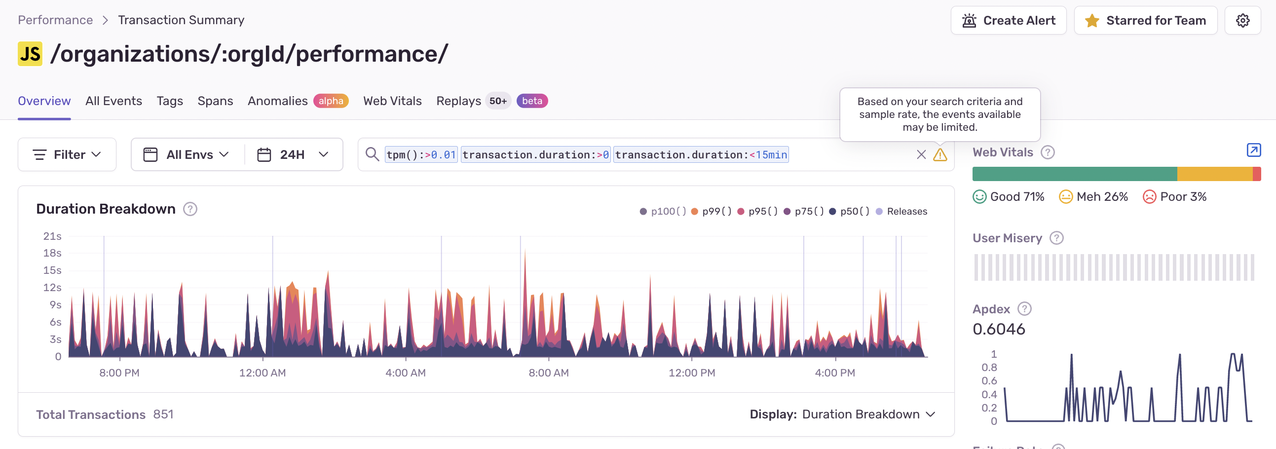The image size is (1276, 449).
Task: Toggle the Releases legend series
Action: [901, 212]
